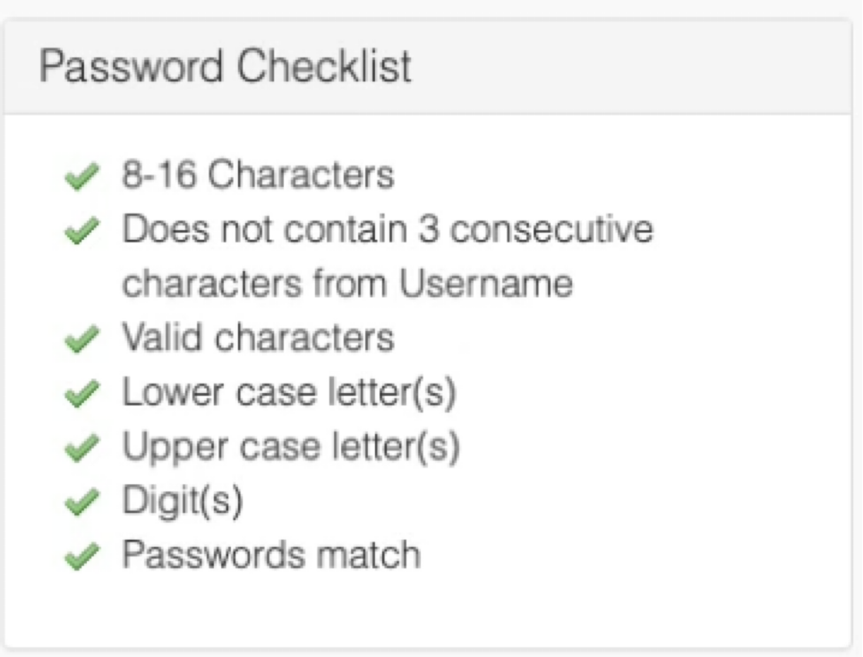Select the checkmark next to "Passwords match"
863x657 pixels.
(x=81, y=557)
